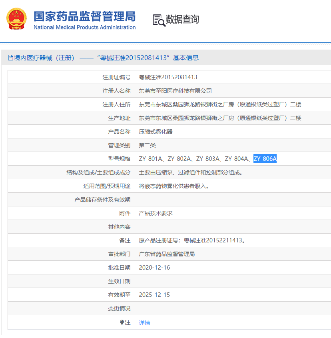Click the 适用范围/预期用途 label
This screenshot has height=338, width=331.
pos(107,186)
